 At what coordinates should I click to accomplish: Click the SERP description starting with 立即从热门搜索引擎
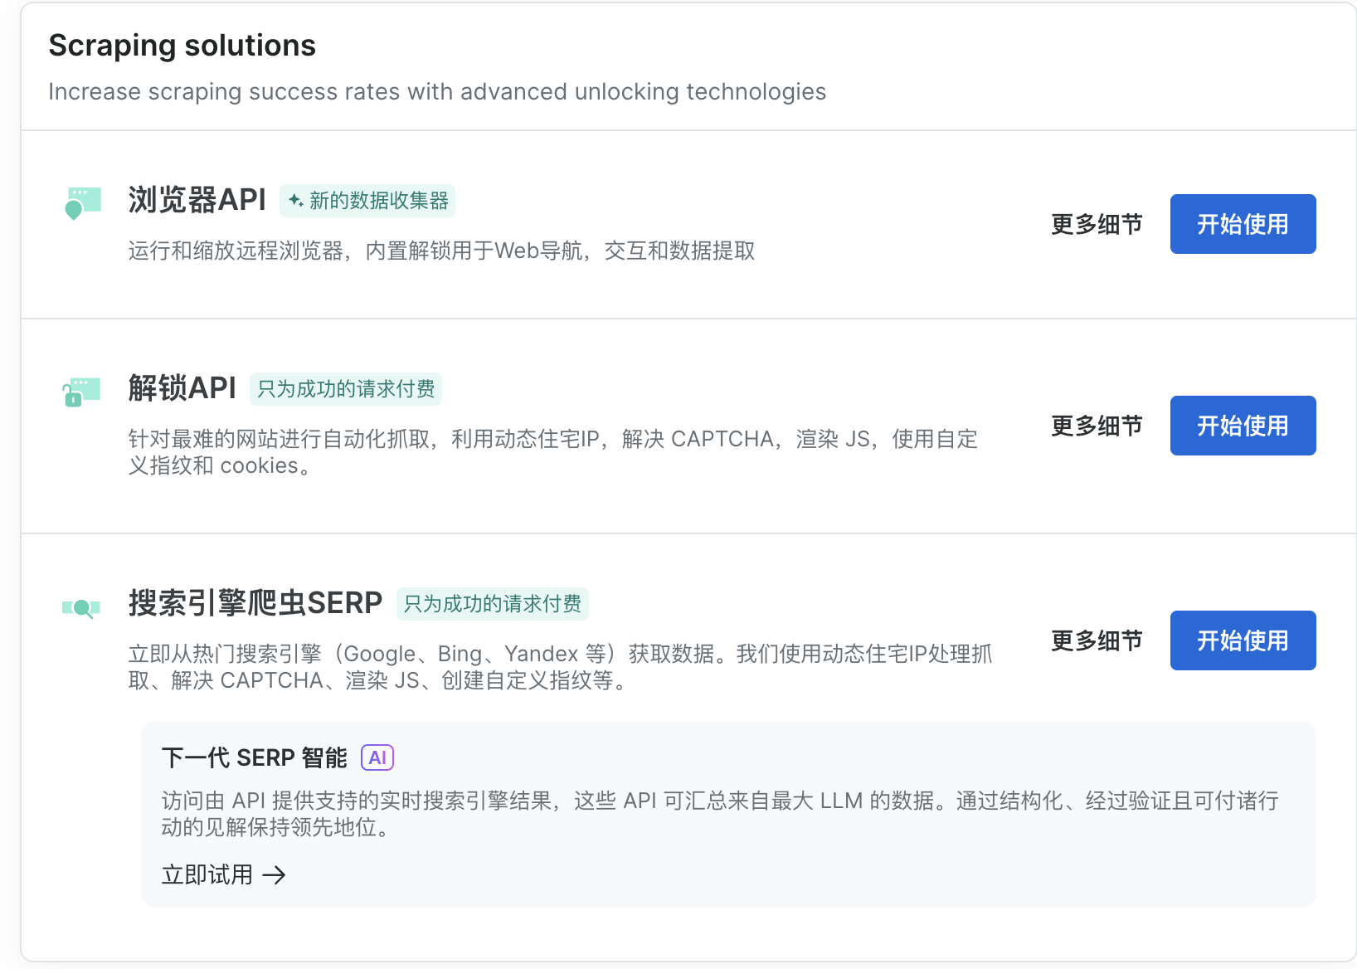[561, 667]
